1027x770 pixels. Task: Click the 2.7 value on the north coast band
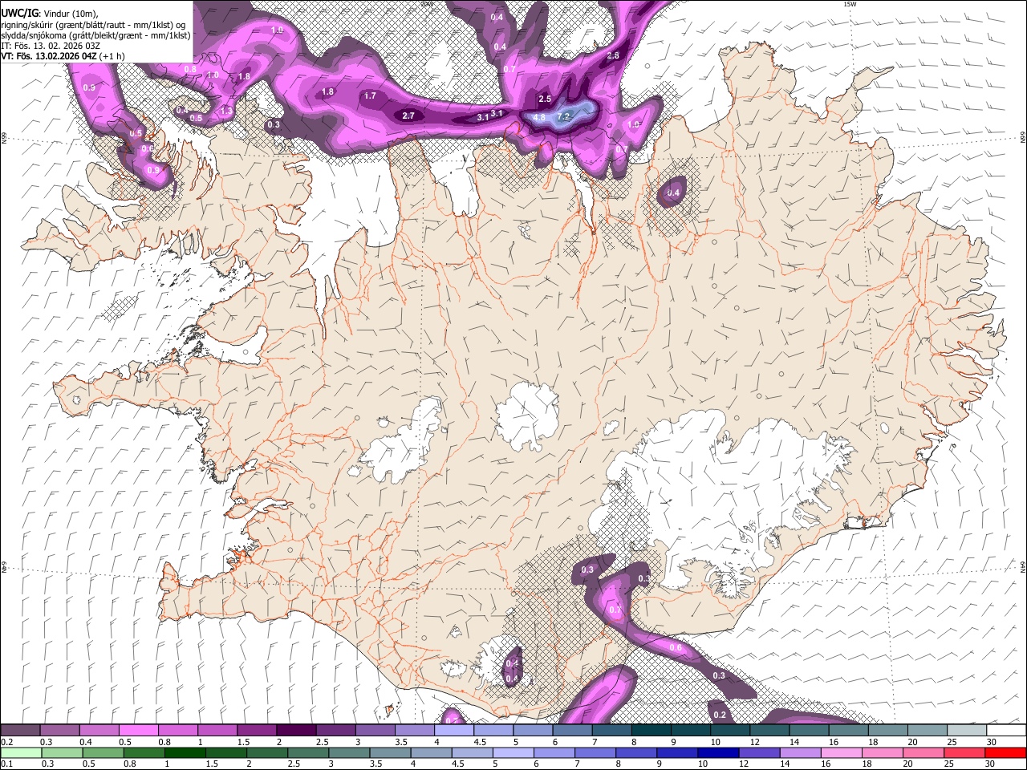point(408,115)
